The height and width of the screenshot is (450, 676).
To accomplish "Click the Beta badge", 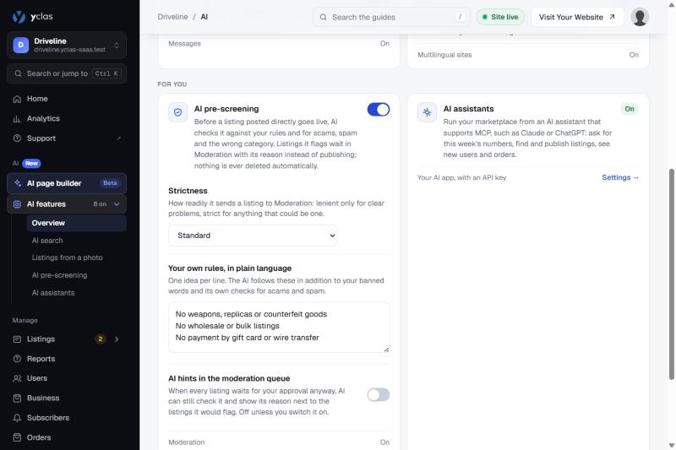I will coord(110,183).
